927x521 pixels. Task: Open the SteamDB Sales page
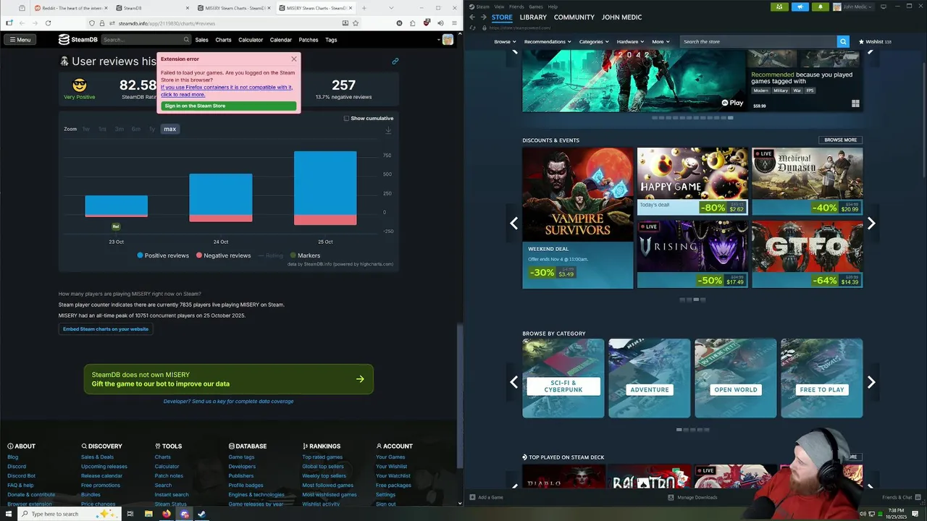[201, 40]
